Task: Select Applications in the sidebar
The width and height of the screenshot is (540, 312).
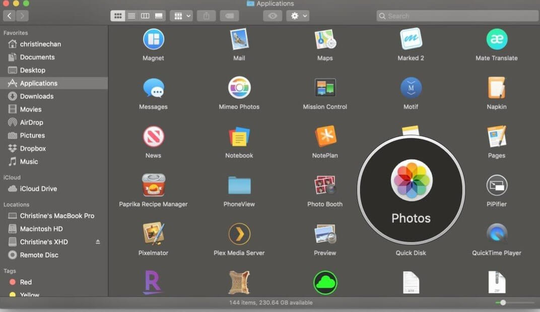Action: 54,83
